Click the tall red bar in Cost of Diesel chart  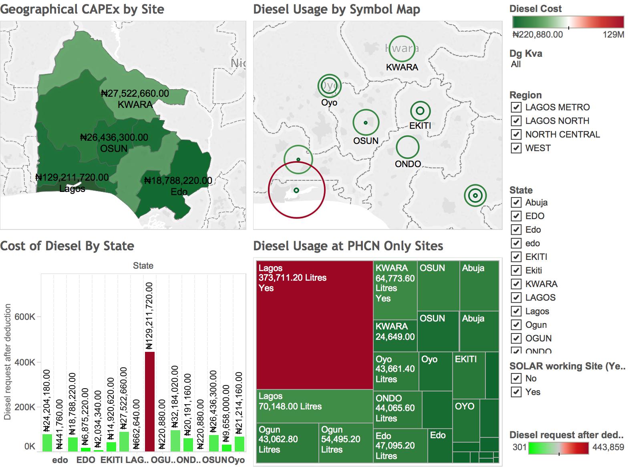(x=149, y=401)
